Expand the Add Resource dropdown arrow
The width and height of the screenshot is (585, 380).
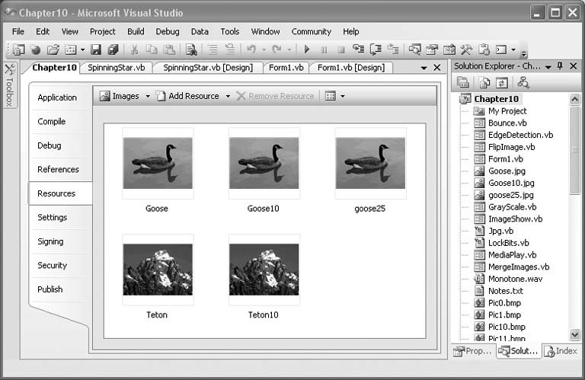pos(228,96)
